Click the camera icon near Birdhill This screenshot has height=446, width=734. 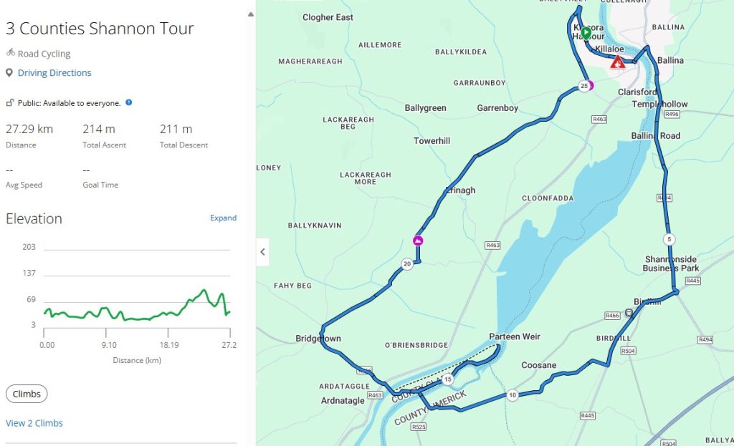[x=629, y=312]
